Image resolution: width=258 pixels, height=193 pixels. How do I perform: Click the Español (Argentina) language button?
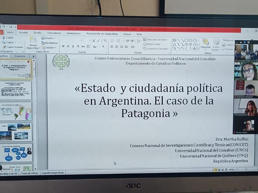[x=53, y=173]
